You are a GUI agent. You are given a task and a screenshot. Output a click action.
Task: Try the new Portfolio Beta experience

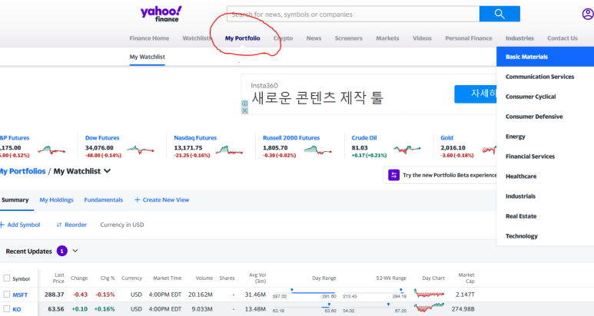pyautogui.click(x=450, y=175)
